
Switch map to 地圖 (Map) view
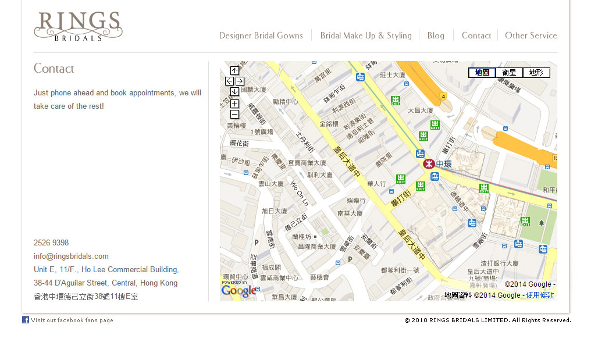point(482,73)
